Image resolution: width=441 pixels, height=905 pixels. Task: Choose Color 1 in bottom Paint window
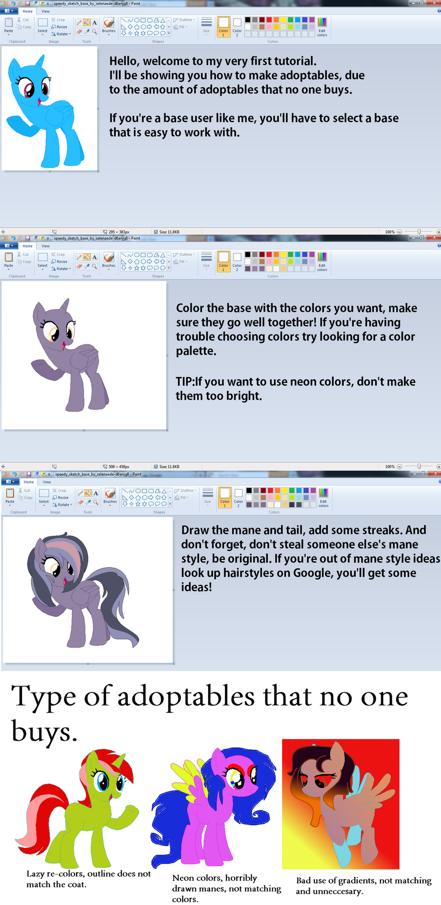(225, 497)
